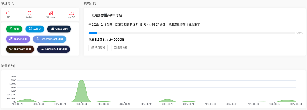The height and width of the screenshot is (110, 307).
Task: Click the 流量明细 heading
Action: (8, 66)
